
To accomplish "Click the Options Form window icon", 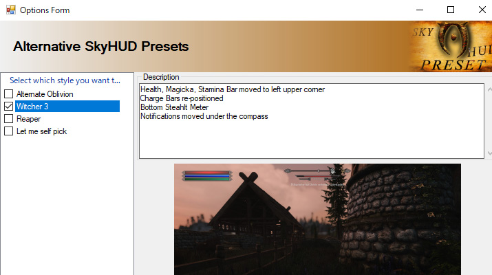I will [11, 10].
